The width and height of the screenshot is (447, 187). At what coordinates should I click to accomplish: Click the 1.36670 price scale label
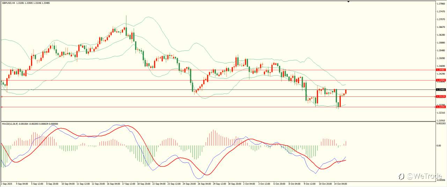click(x=441, y=27)
